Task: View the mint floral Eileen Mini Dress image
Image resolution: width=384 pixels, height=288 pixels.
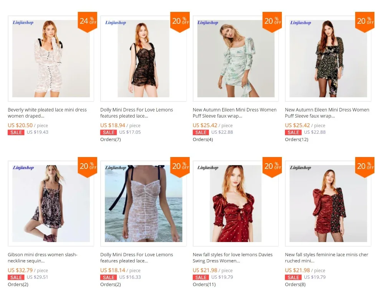Action: pos(236,59)
